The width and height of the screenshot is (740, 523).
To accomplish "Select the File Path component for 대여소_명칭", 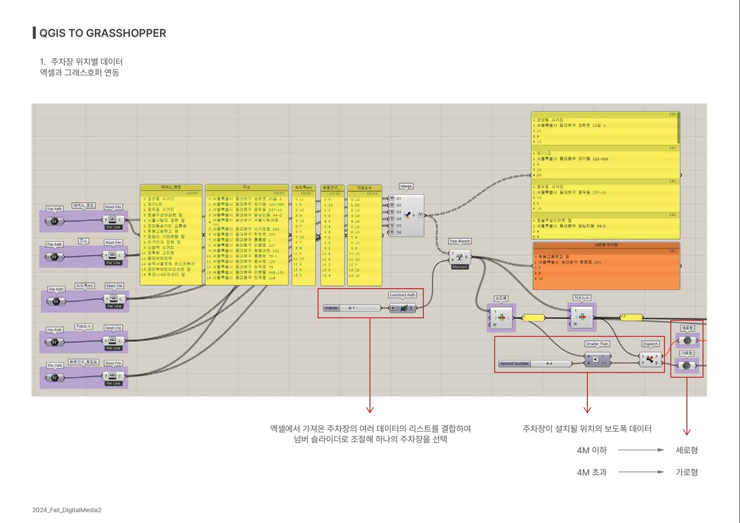I will pos(54,221).
